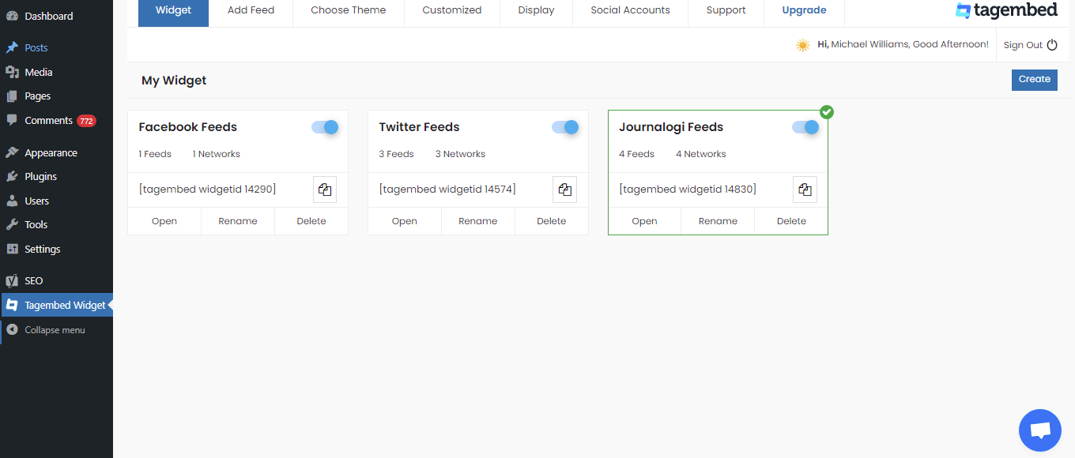Disable the Twitter Feeds widget toggle
1075x458 pixels.
click(565, 127)
